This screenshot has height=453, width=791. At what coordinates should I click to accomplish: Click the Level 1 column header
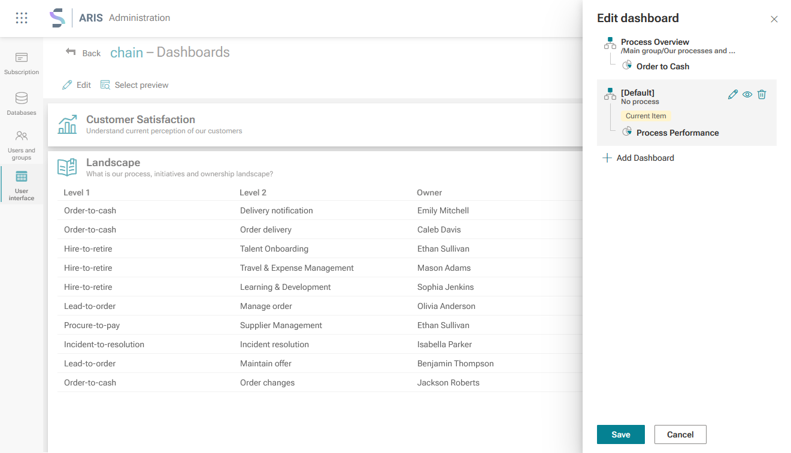pyautogui.click(x=77, y=192)
